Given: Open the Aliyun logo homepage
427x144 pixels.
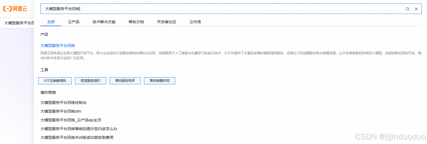Looking at the screenshot, I should (15, 9).
